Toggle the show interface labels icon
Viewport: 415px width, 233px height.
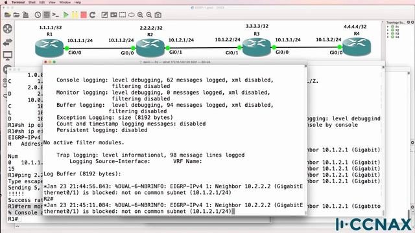coord(47,15)
